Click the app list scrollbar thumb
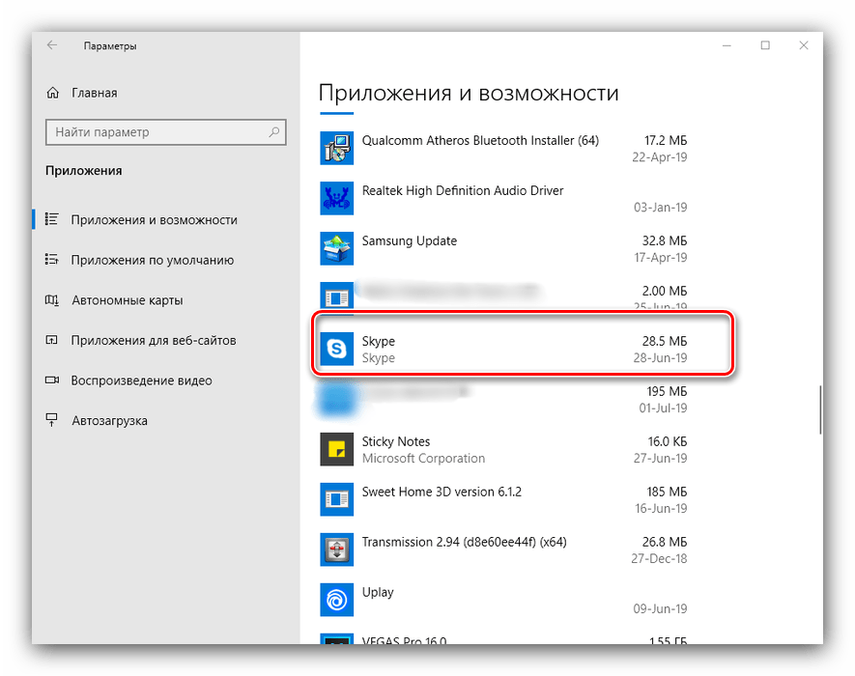This screenshot has width=855, height=676. pos(819,408)
